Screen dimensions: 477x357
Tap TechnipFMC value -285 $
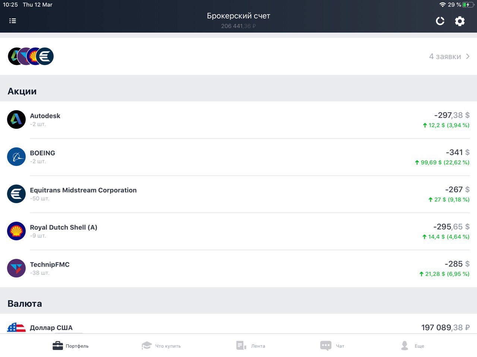point(457,264)
